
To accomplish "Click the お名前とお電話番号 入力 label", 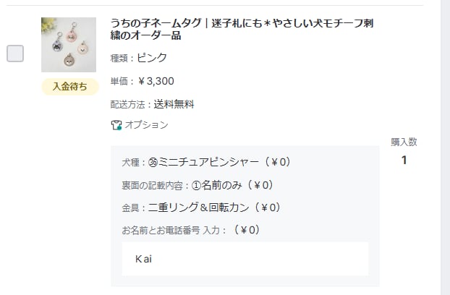I will click(175, 230).
